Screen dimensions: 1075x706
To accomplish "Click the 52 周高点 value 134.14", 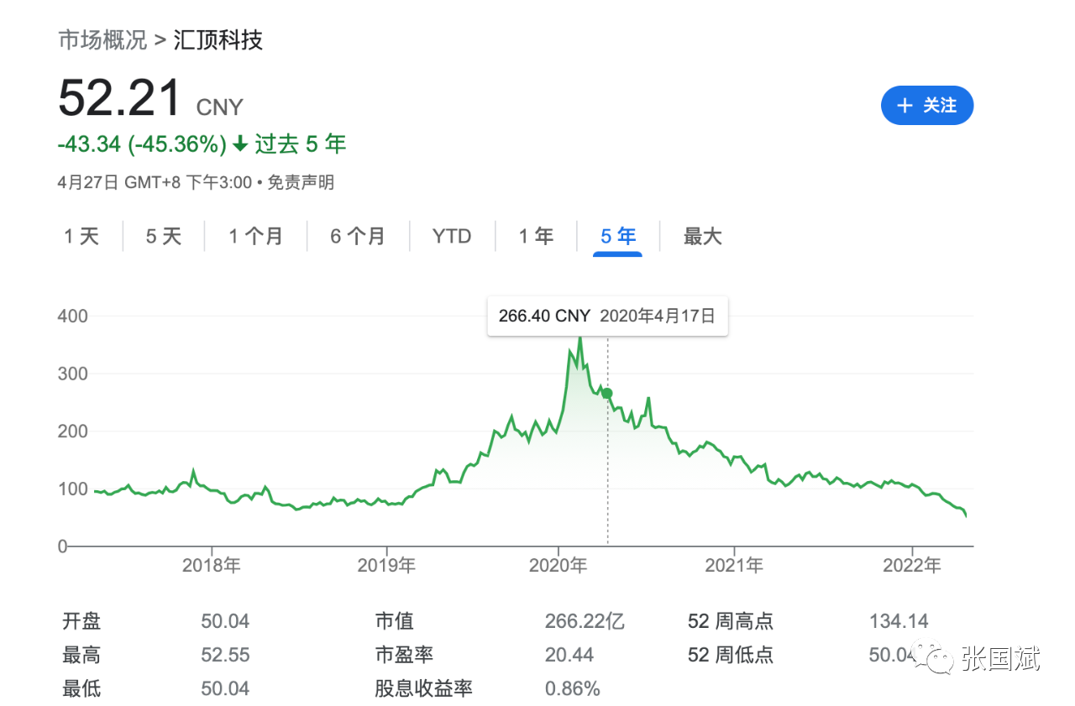I will pyautogui.click(x=899, y=622).
